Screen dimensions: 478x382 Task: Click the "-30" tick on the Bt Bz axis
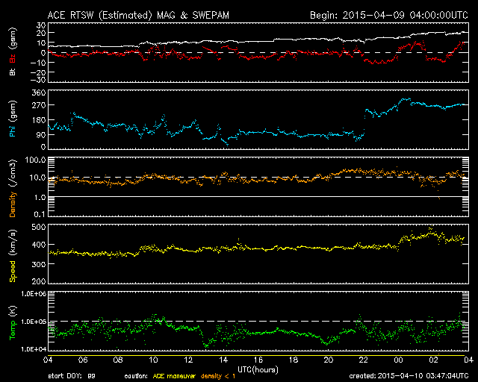pyautogui.click(x=38, y=80)
